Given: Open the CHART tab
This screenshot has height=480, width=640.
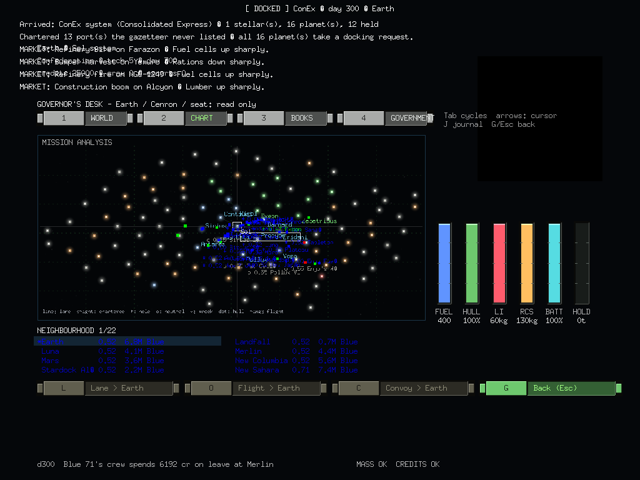Looking at the screenshot, I should point(185,118).
